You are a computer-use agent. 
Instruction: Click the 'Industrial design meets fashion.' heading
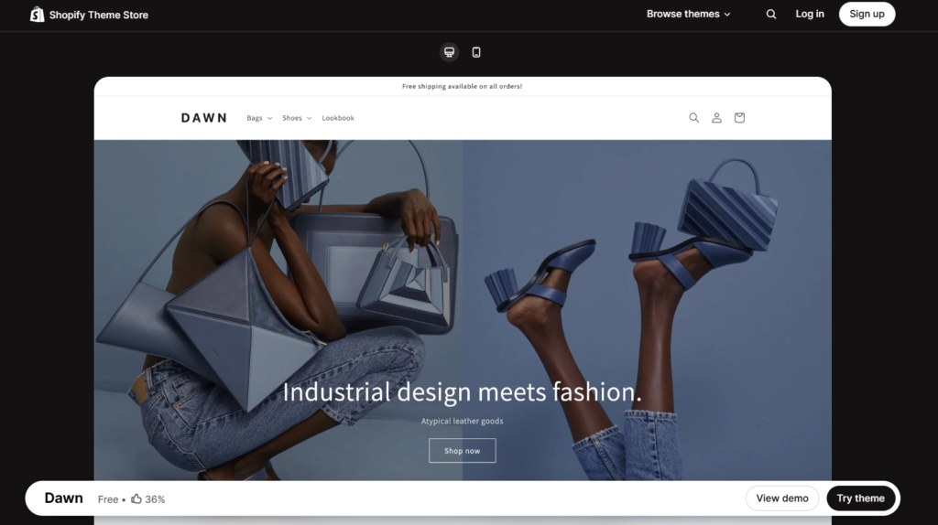462,391
